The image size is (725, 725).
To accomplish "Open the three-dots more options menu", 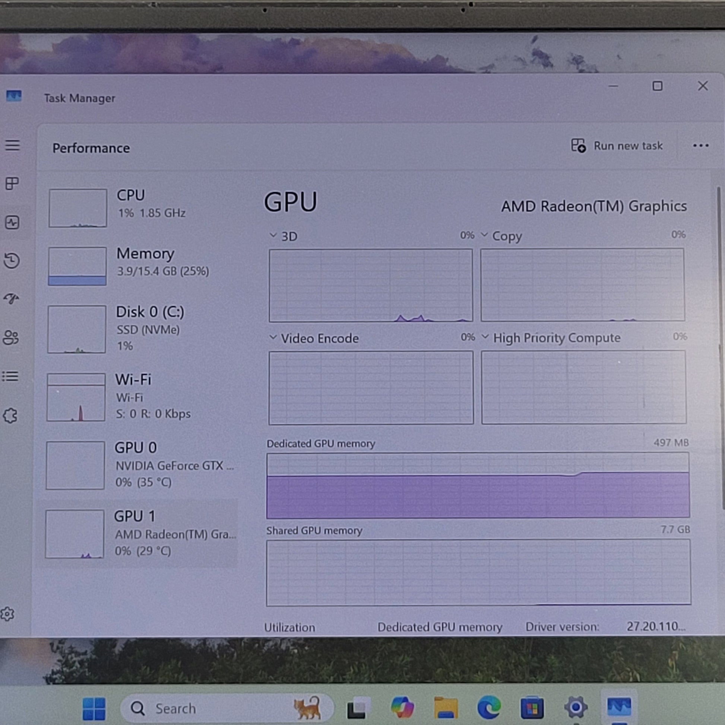I will point(701,146).
